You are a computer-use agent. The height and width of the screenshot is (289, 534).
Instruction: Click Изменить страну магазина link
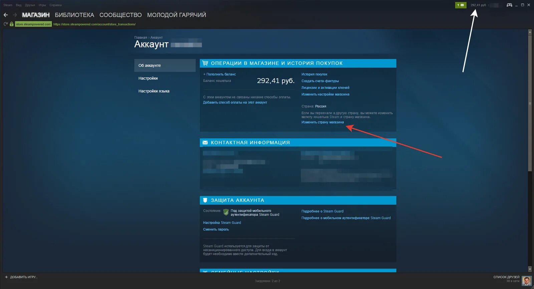tap(322, 122)
